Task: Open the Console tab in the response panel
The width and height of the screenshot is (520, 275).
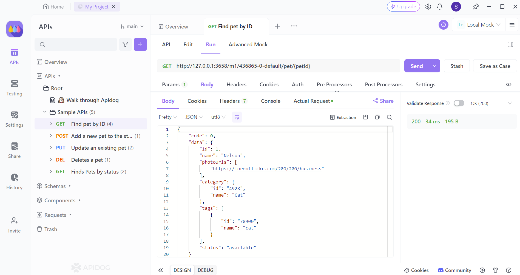Action: 271,101
